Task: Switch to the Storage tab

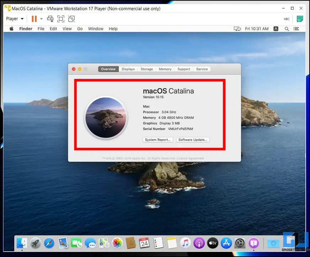Action: coord(147,69)
